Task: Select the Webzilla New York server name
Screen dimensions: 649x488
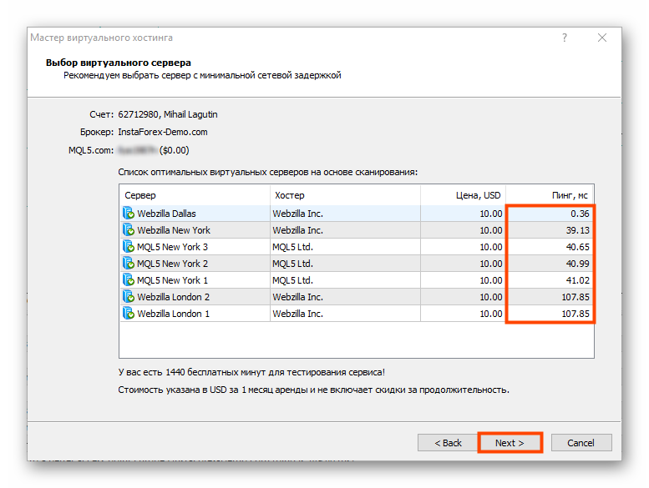Action: tap(174, 230)
